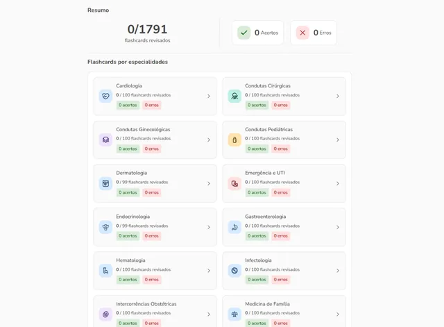Open the Emergência e UTI title
This screenshot has height=327, width=444.
tap(265, 173)
